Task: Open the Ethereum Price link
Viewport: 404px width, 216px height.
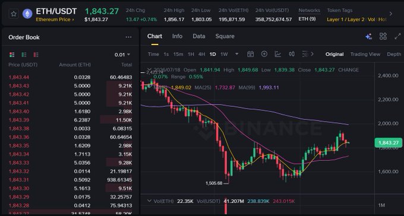Action: (x=55, y=20)
